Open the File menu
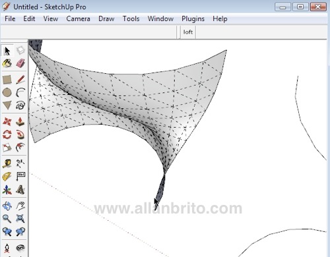The image size is (330, 257). tap(10, 18)
